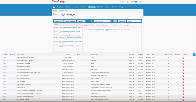Click the pencil icon to edit the view

(112, 21)
